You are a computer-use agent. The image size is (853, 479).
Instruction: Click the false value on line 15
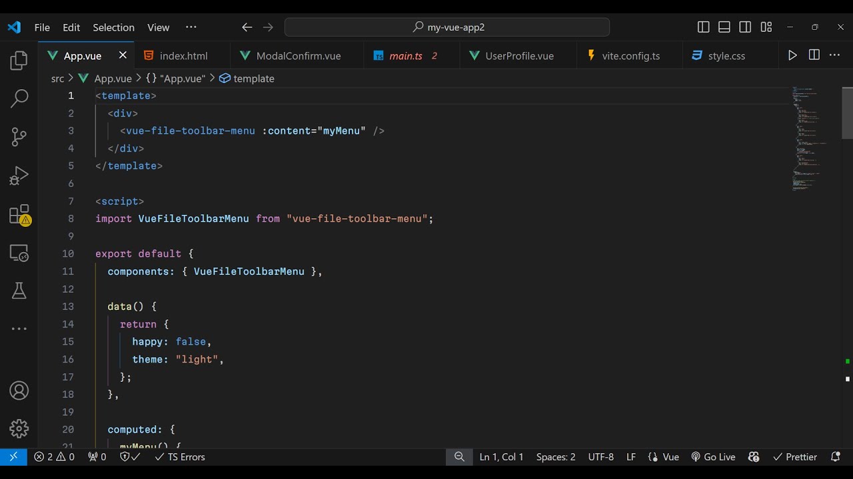pos(191,341)
